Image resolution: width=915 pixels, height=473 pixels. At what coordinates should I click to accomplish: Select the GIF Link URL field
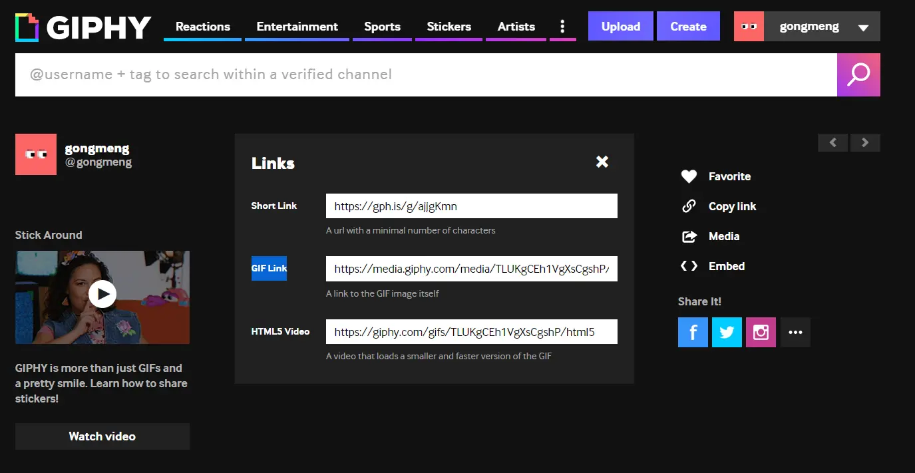pyautogui.click(x=472, y=269)
